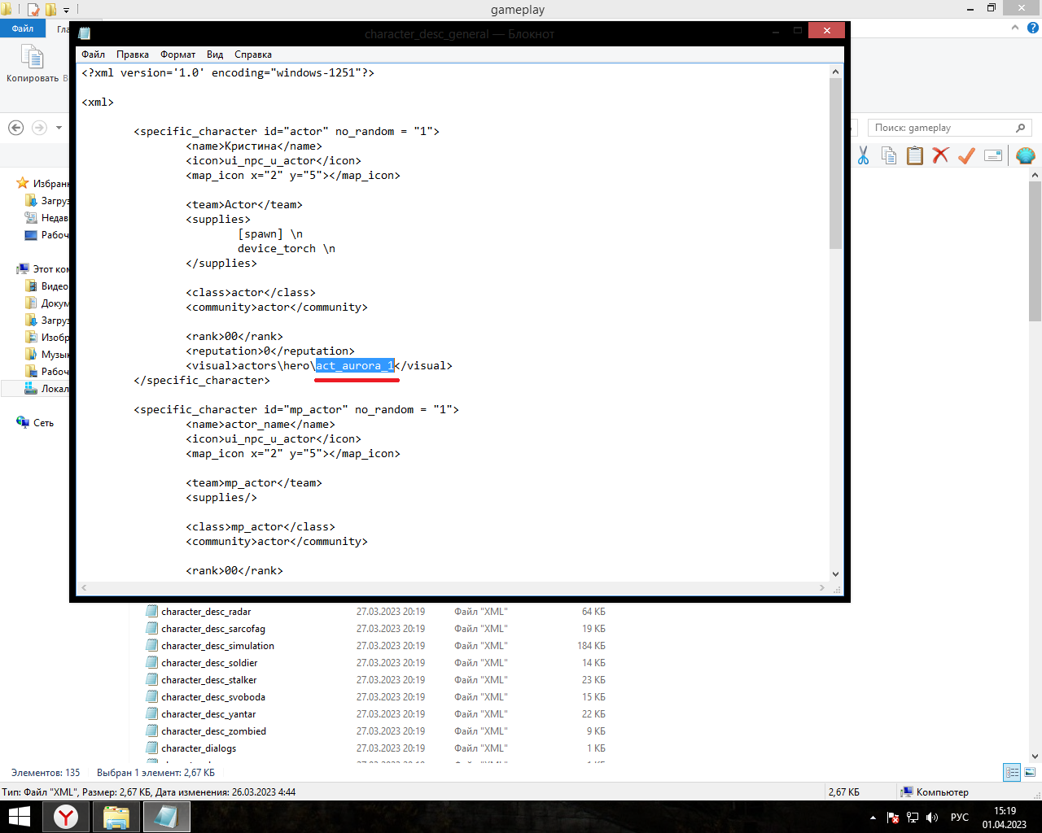1042x833 pixels.
Task: Select file character_desc_svoboda
Action: [213, 697]
